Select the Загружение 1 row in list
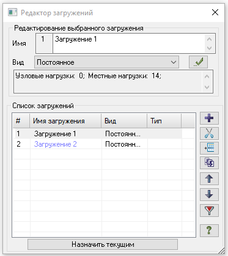This screenshot has height=256, width=228. (97, 134)
